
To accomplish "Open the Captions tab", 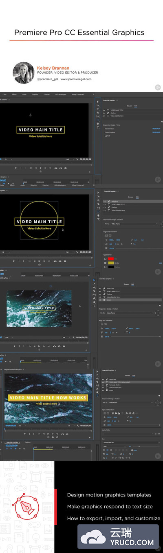I will [x=28, y=442].
